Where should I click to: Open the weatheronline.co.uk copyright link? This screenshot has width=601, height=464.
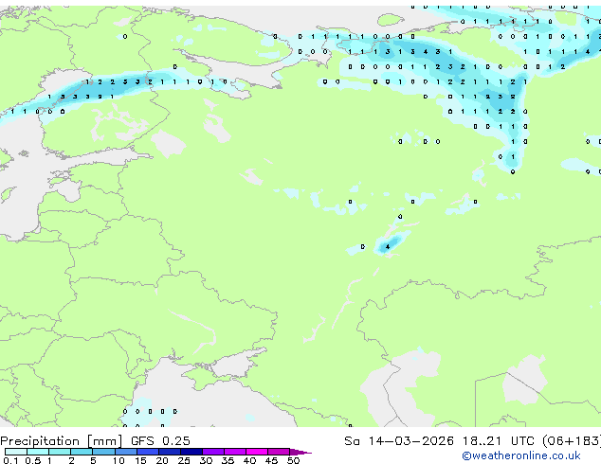click(521, 455)
